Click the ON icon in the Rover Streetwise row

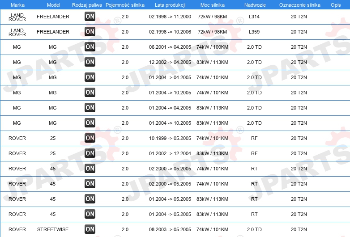90,229
